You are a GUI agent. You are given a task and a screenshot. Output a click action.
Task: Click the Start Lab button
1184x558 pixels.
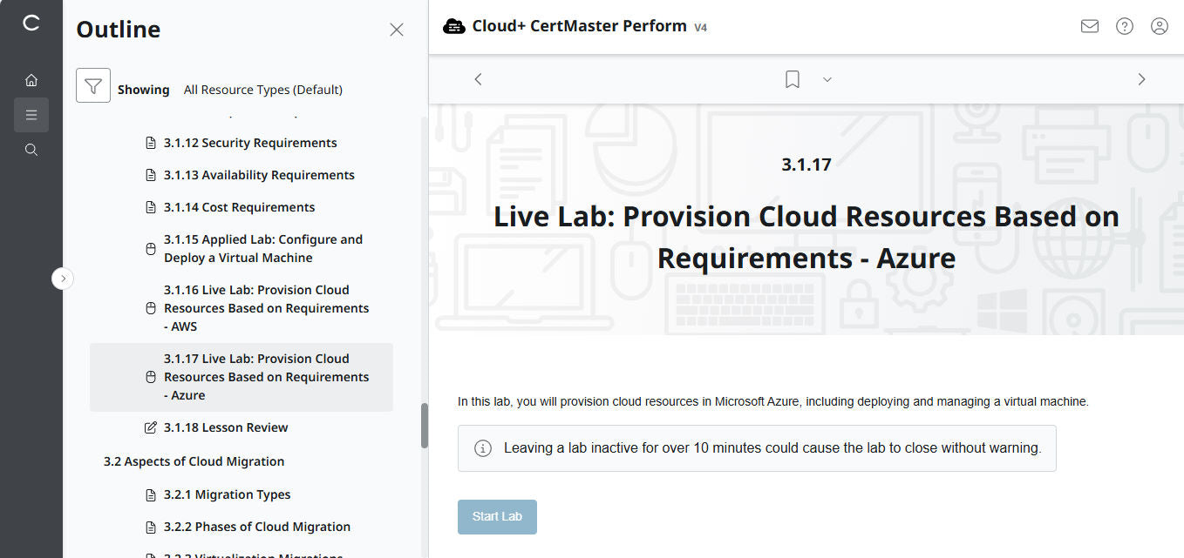[497, 516]
